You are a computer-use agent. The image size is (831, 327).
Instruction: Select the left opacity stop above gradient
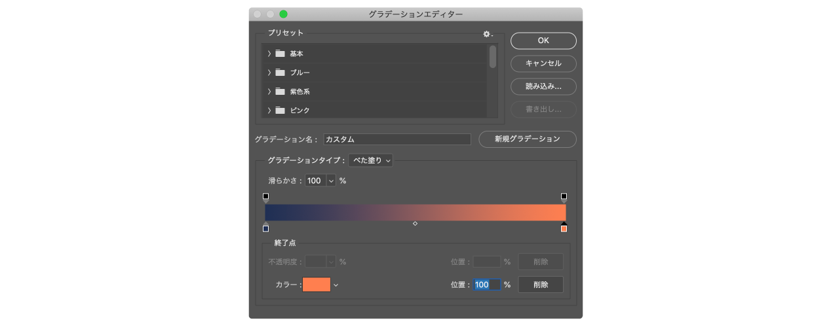coord(265,197)
